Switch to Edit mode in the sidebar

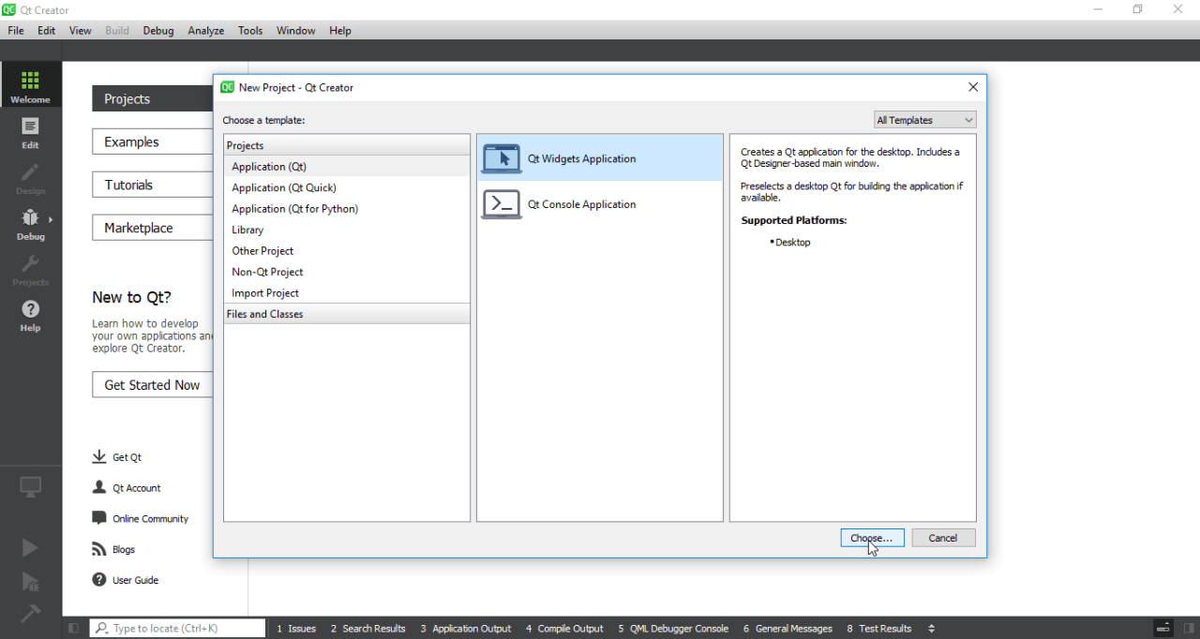tap(30, 131)
